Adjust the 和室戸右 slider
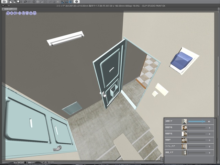 tap(197, 128)
